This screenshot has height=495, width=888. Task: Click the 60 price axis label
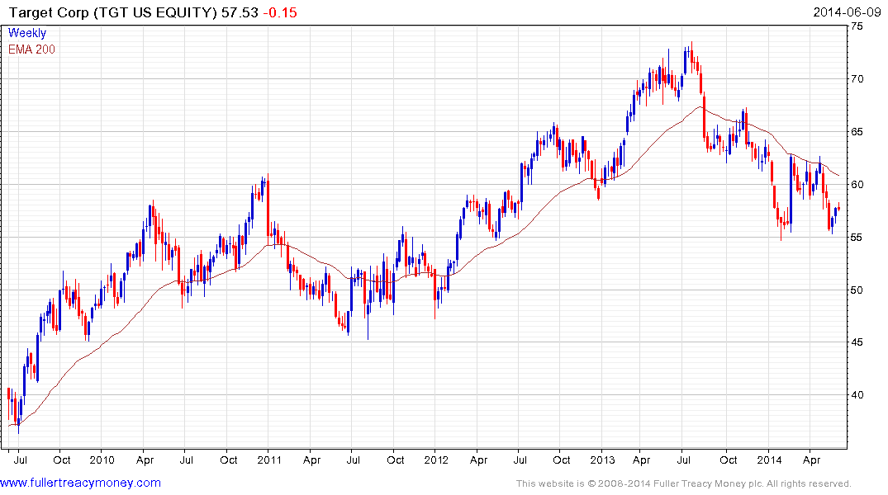(857, 185)
